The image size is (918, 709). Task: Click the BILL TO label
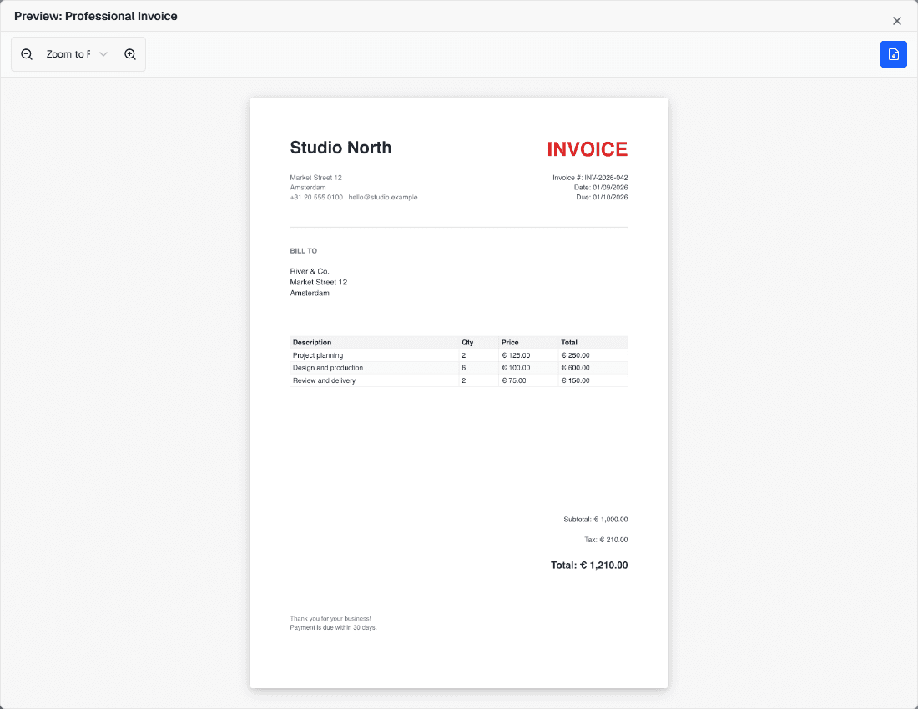303,251
